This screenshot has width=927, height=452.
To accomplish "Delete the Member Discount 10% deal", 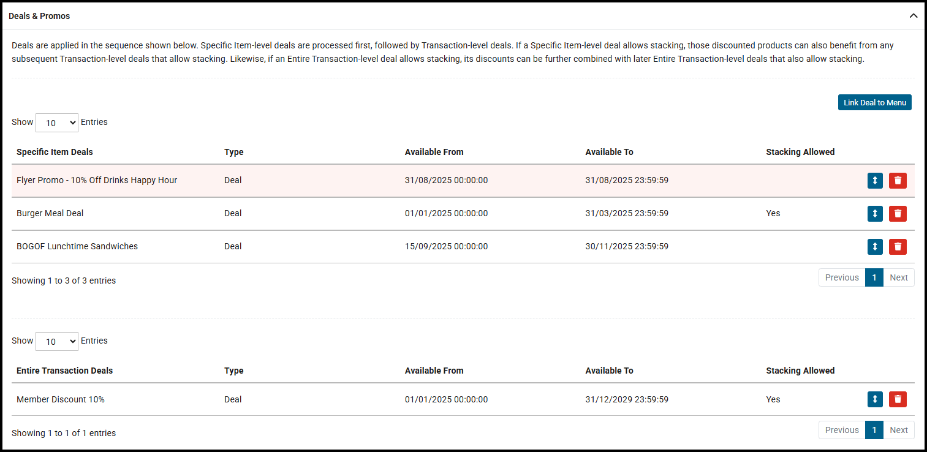I will point(898,399).
